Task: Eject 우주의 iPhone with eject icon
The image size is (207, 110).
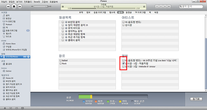Action: 28,57
